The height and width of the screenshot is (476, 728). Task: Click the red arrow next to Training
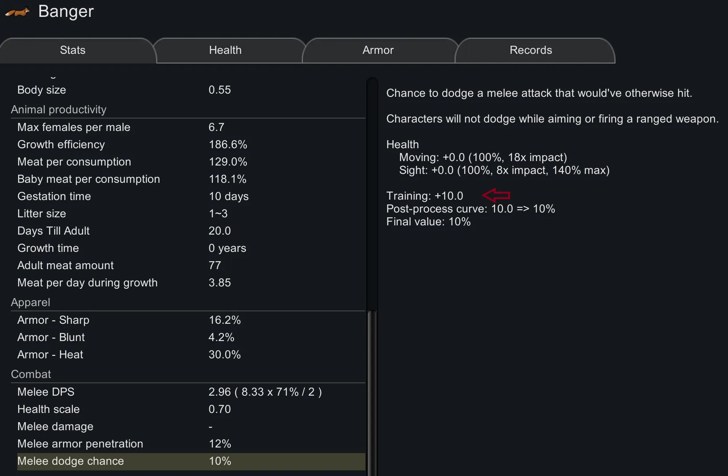pyautogui.click(x=496, y=196)
